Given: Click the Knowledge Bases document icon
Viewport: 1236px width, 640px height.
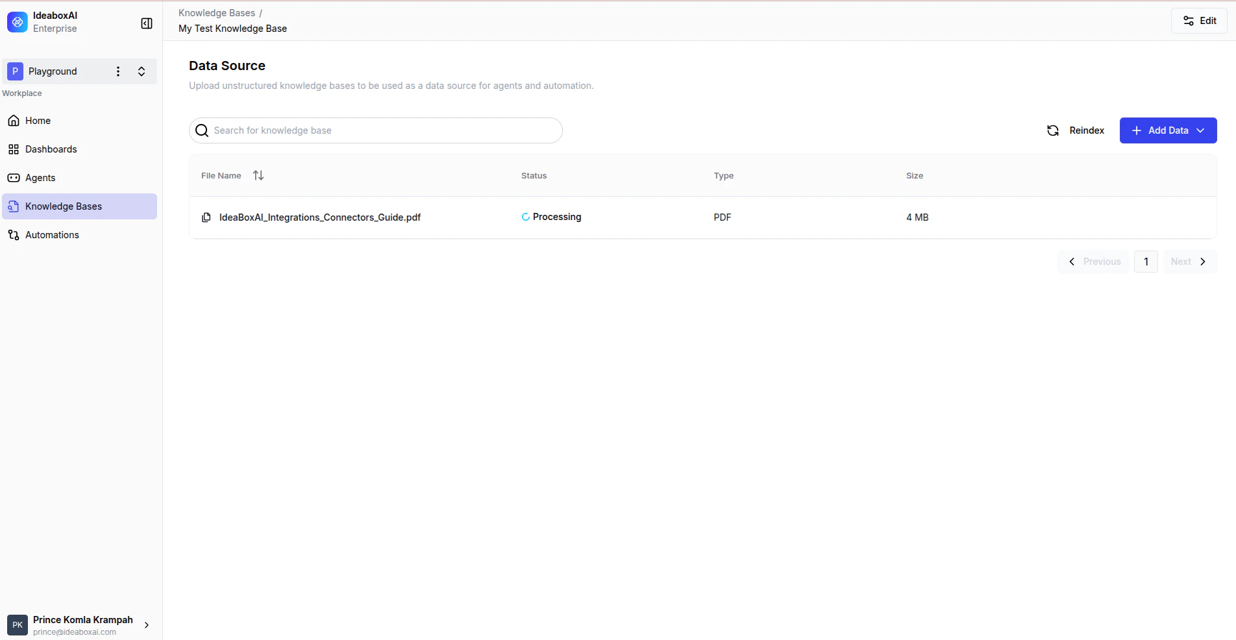Looking at the screenshot, I should tap(14, 206).
